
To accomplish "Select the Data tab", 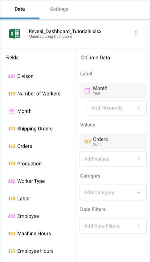I will [20, 9].
